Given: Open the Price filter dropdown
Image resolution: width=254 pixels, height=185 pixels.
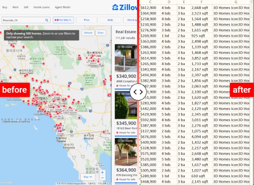Looking at the screenshot, I should click(87, 20).
